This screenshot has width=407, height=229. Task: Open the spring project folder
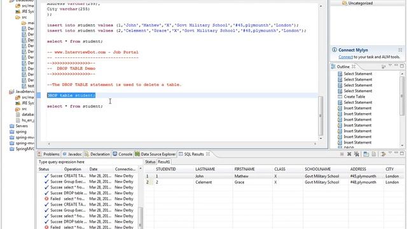(18, 132)
